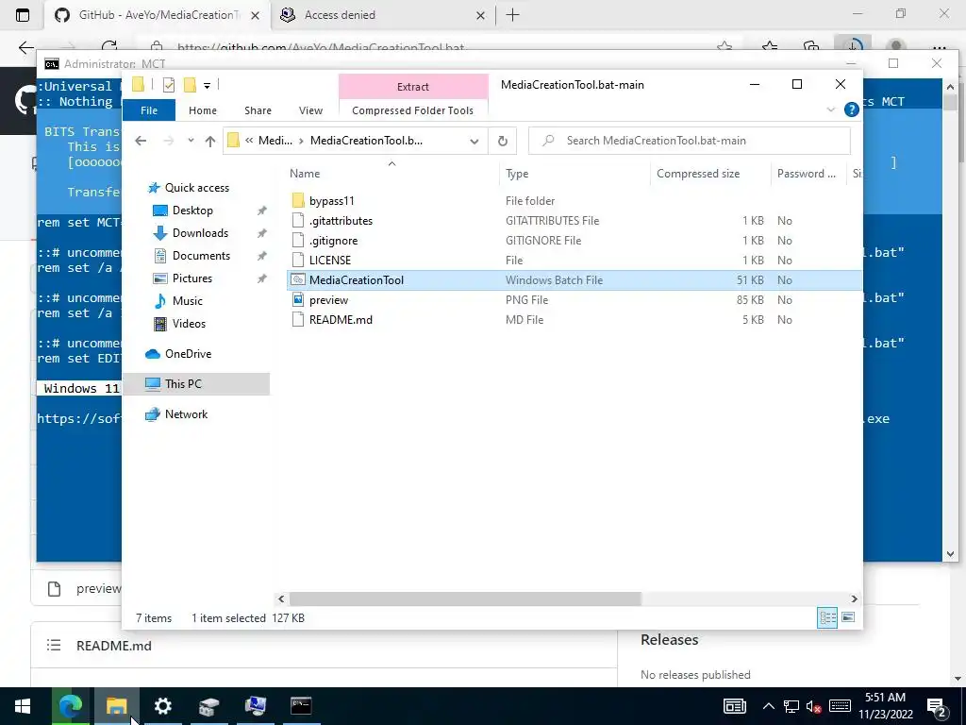Click the Explorer Help question mark icon
Viewport: 966px width, 725px height.
852,110
